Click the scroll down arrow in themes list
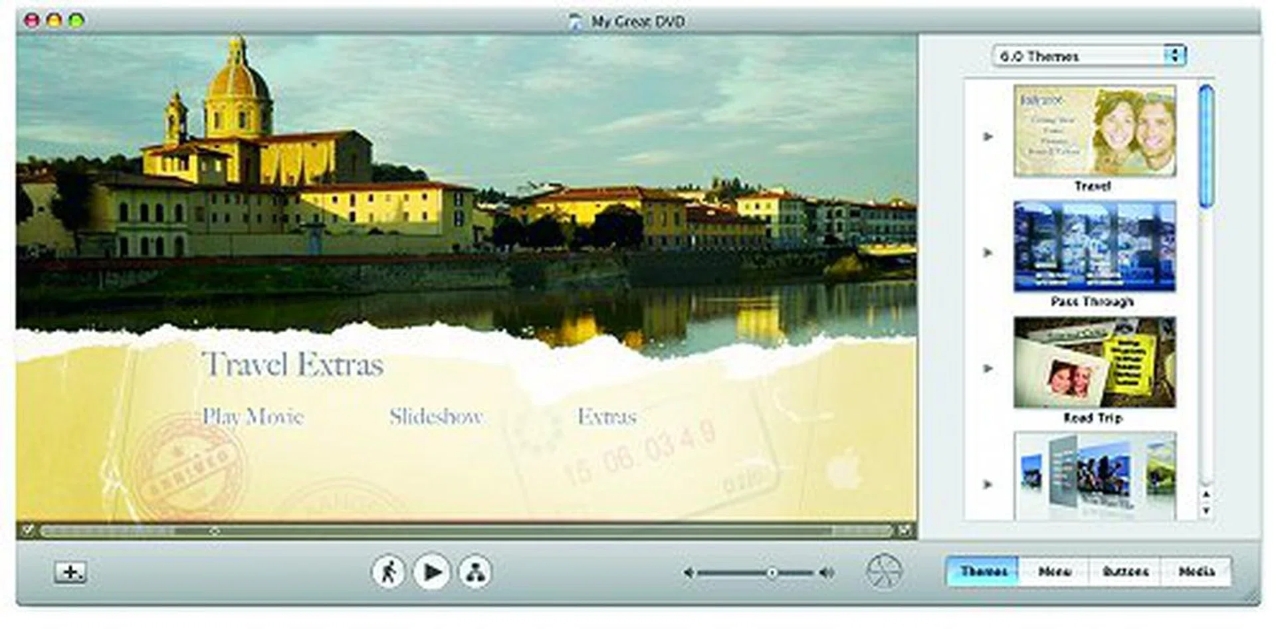This screenshot has width=1276, height=629. pyautogui.click(x=1206, y=511)
